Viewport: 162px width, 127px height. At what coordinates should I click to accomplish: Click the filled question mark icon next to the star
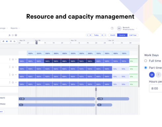click(x=16, y=35)
